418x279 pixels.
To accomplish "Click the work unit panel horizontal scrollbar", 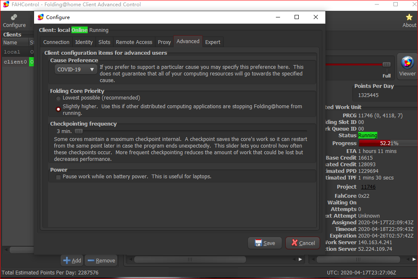I will (358, 260).
